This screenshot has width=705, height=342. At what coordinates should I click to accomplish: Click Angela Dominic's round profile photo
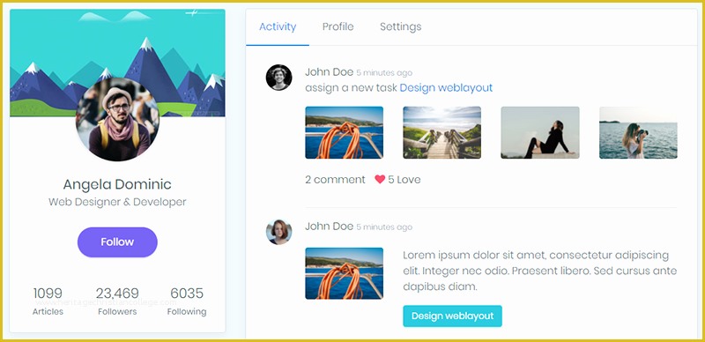pyautogui.click(x=117, y=119)
